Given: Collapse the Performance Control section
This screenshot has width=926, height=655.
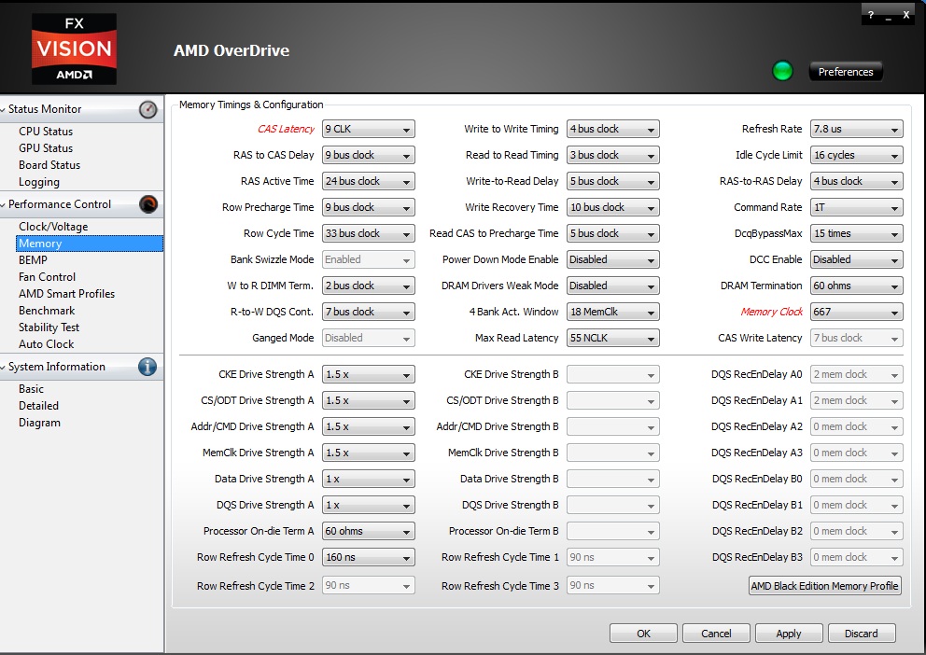Looking at the screenshot, I should pyautogui.click(x=4, y=204).
